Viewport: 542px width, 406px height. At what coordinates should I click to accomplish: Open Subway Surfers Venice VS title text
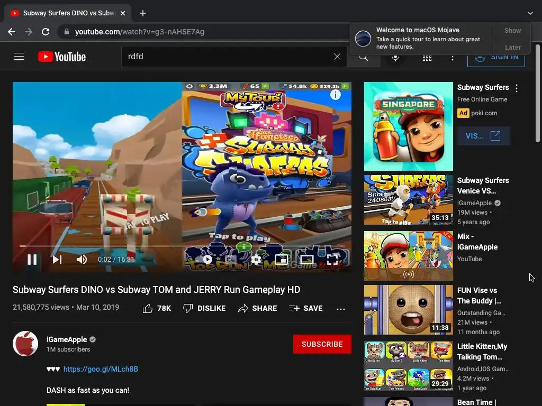pyautogui.click(x=483, y=186)
